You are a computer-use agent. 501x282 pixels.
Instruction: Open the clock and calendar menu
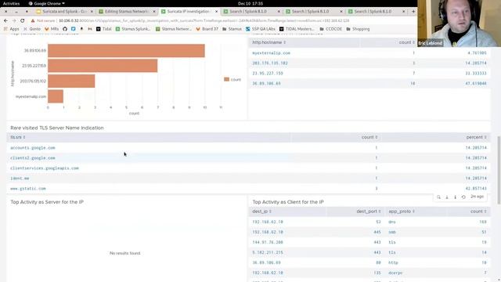pos(250,3)
